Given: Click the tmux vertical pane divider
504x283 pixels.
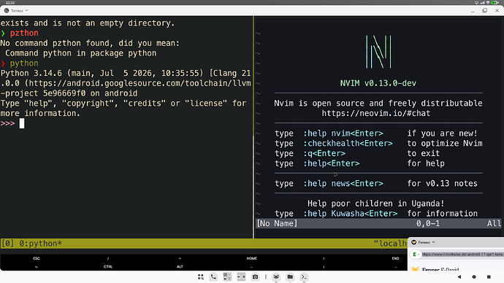Looking at the screenshot, I should [253, 127].
